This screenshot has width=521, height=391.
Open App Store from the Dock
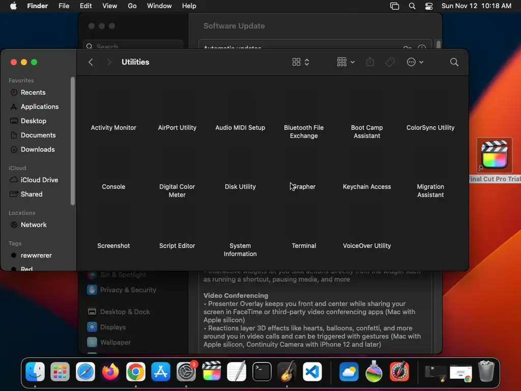pos(161,372)
